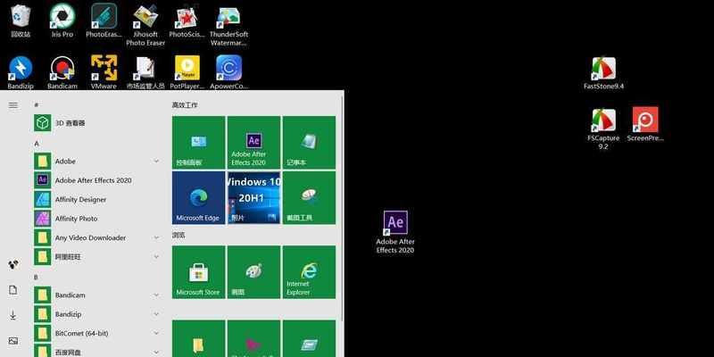This screenshot has width=714, height=357.
Task: Click the Pictures icon in Start sidebar
Action: coord(13,341)
